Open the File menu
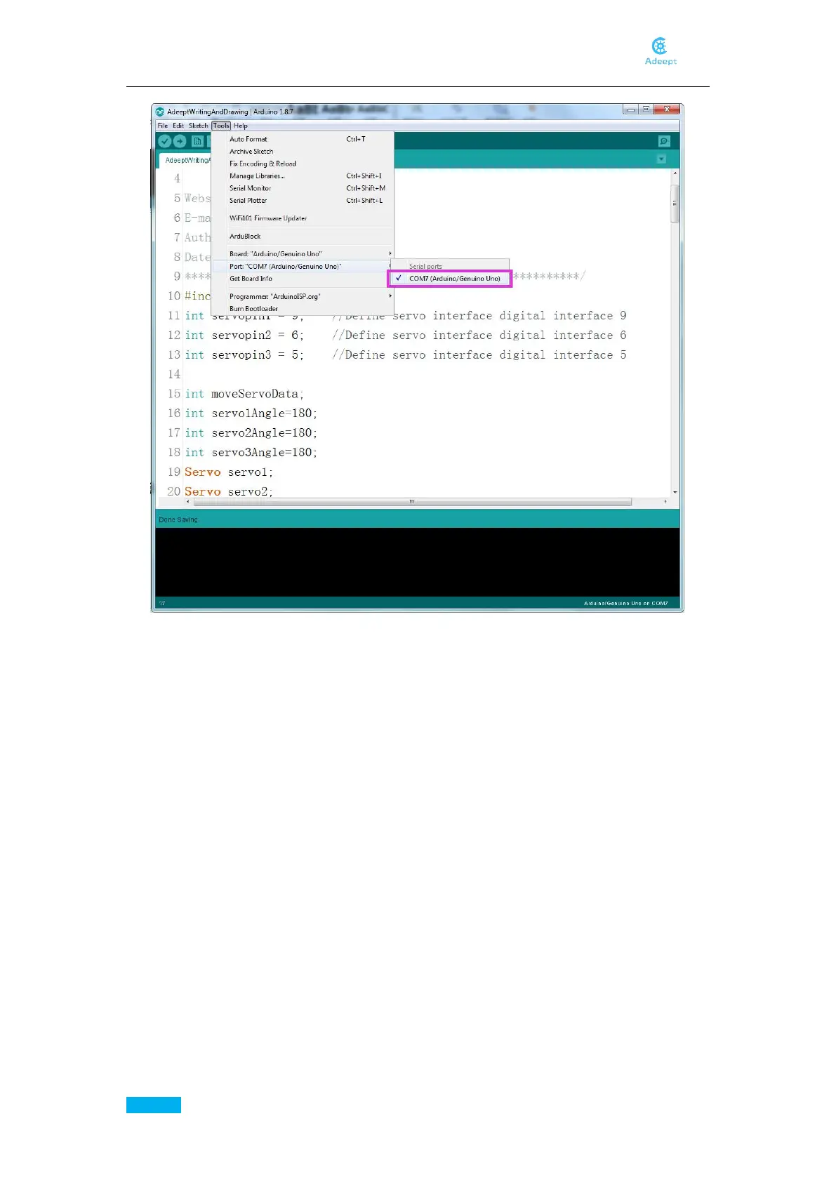Screen dimensions: 836x1182 point(163,126)
